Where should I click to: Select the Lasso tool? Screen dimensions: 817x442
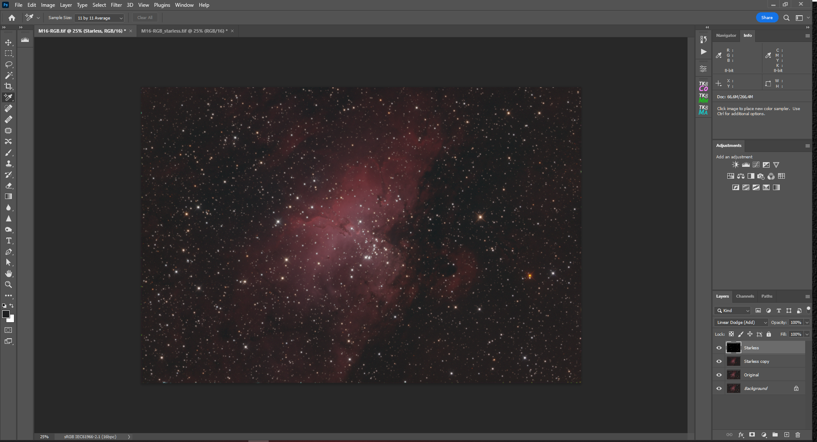pyautogui.click(x=8, y=64)
